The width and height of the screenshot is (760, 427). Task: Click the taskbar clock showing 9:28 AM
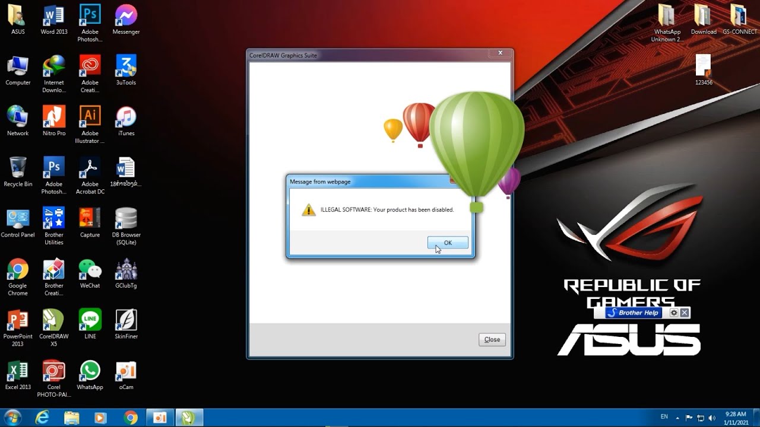736,418
